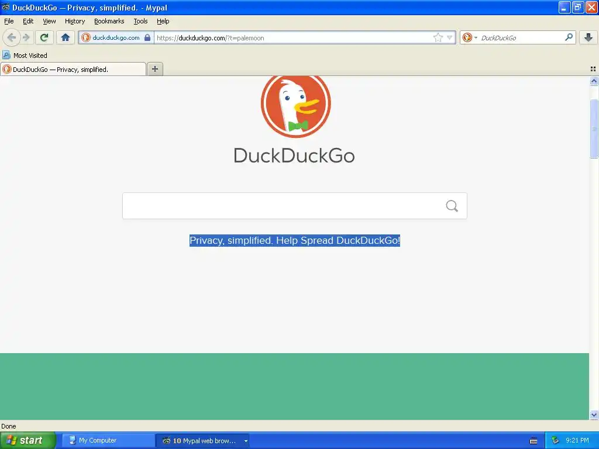Click the 9:21 PM system clock

(577, 440)
